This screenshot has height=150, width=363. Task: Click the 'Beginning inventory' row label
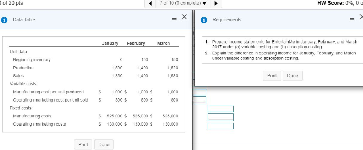(x=32, y=60)
